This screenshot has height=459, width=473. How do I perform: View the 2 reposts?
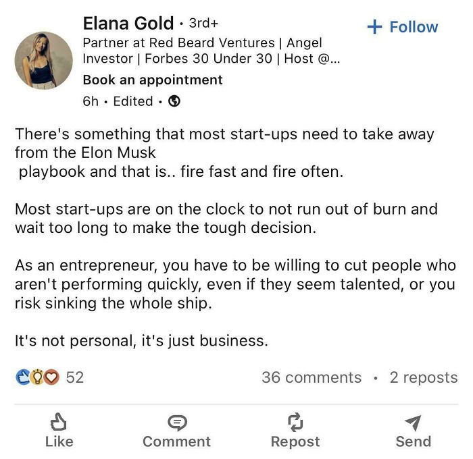424,377
